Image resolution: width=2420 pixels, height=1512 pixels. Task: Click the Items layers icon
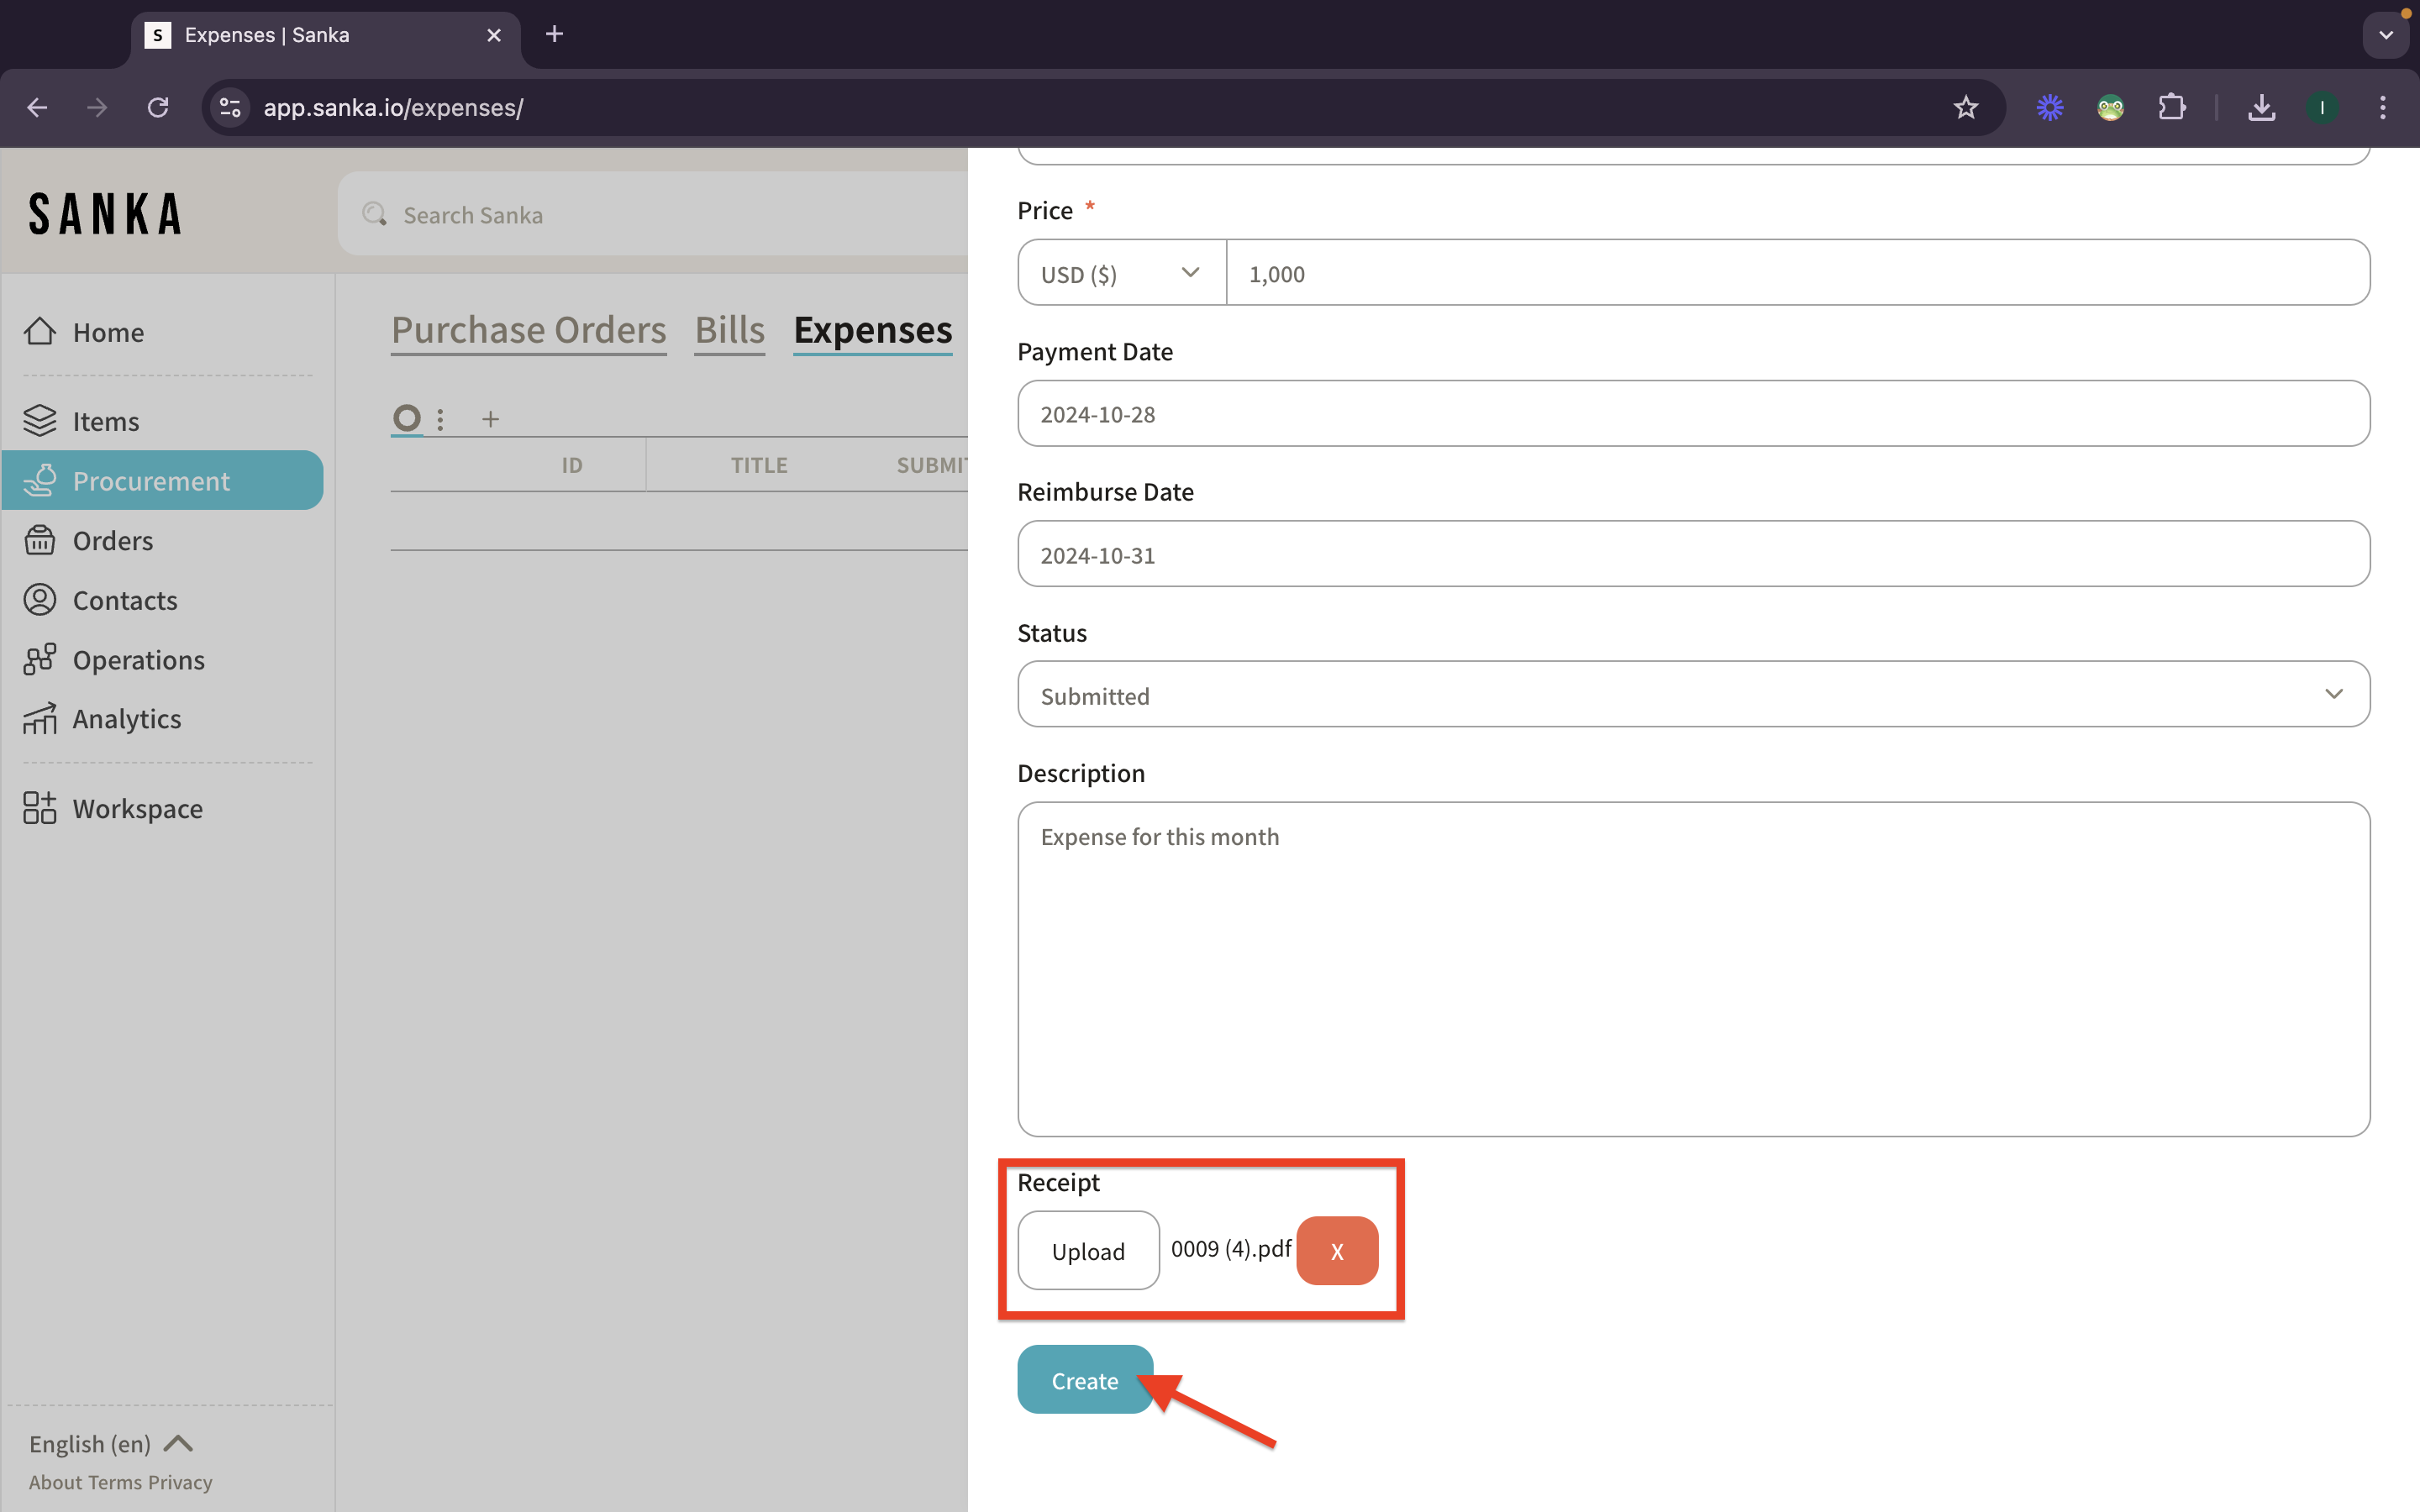click(x=40, y=421)
